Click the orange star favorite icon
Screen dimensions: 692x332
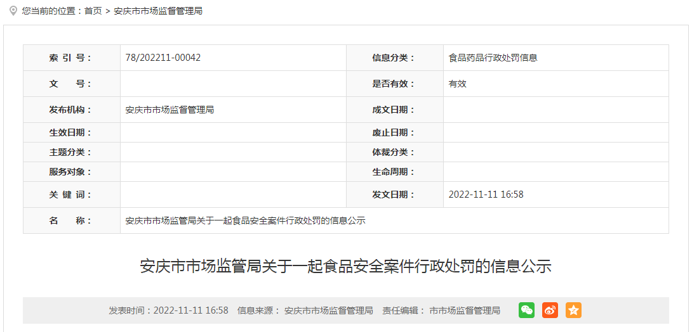pyautogui.click(x=573, y=310)
